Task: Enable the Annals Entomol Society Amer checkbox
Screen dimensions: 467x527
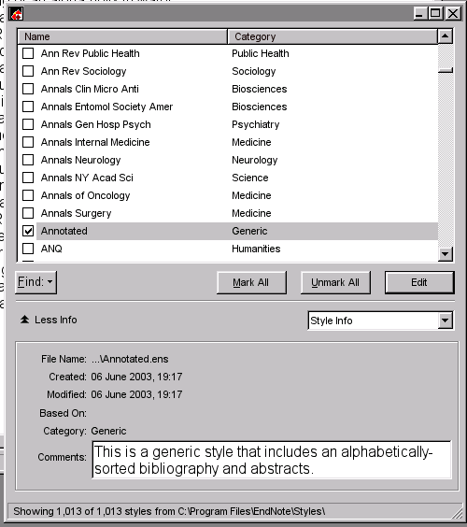Action: pyautogui.click(x=28, y=107)
